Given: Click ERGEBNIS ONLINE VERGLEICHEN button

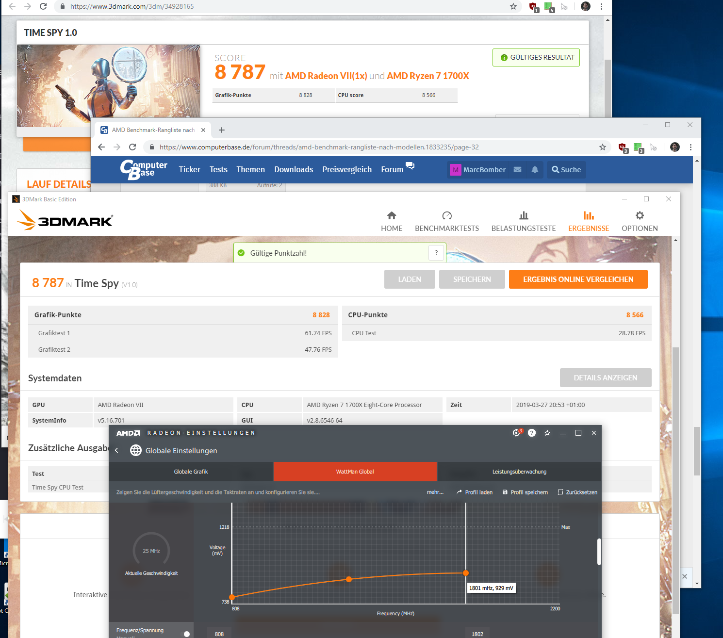Looking at the screenshot, I should pos(578,279).
